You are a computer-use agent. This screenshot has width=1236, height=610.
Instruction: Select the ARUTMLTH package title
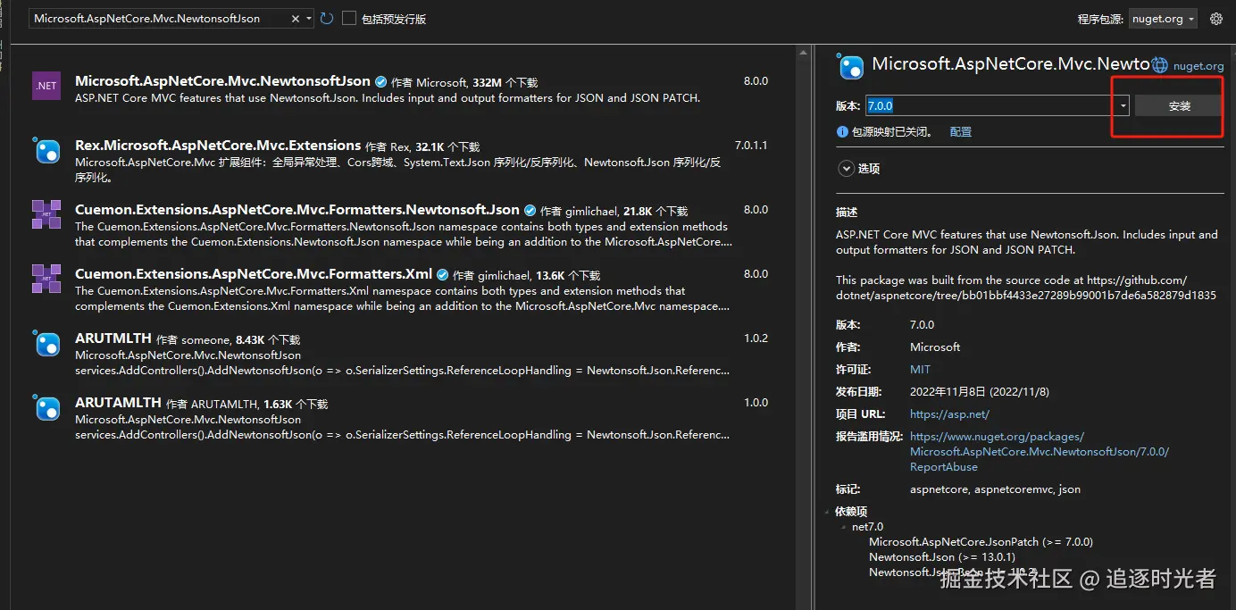coord(113,338)
